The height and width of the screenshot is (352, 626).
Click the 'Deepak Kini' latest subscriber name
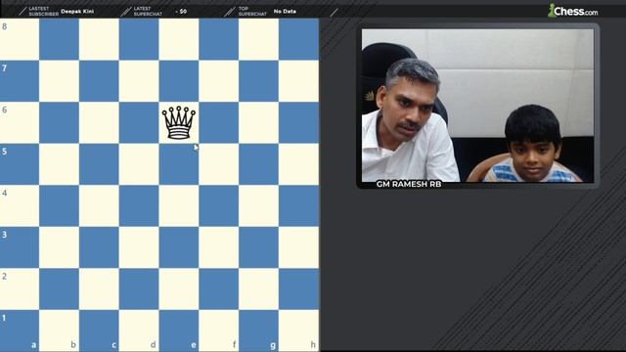[77, 11]
